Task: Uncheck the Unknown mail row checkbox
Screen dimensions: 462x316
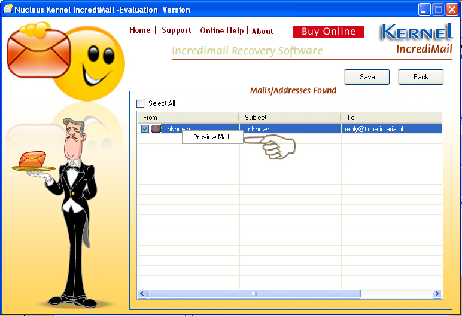Action: pyautogui.click(x=145, y=128)
